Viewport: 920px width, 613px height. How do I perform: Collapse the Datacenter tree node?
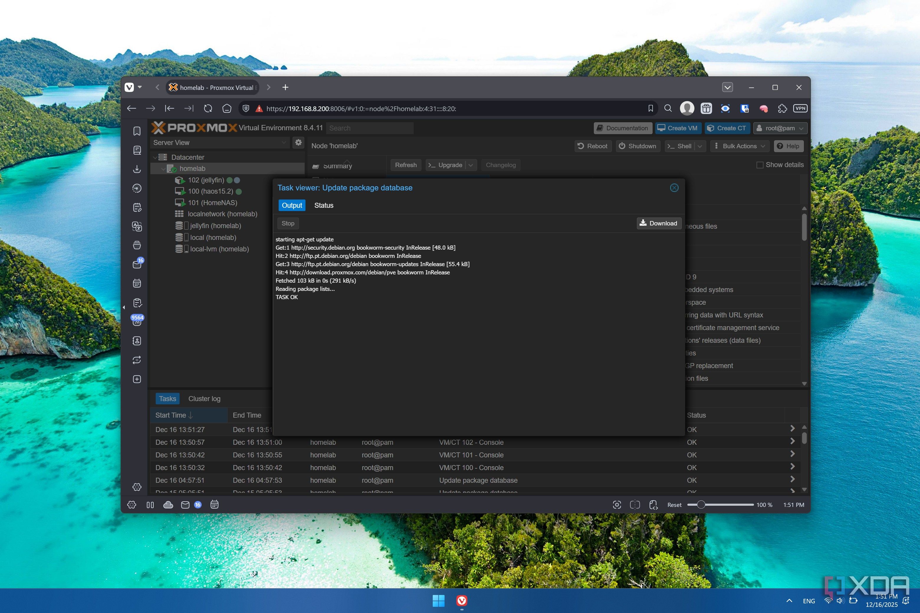click(155, 157)
